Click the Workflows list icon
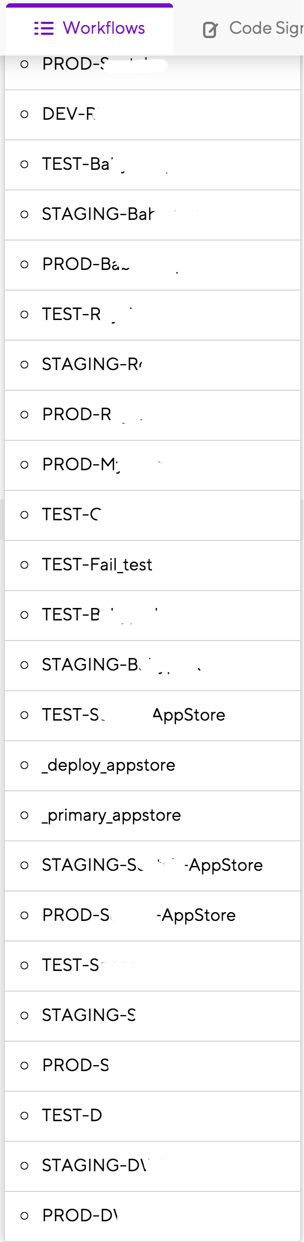This screenshot has width=304, height=1242. 44,28
